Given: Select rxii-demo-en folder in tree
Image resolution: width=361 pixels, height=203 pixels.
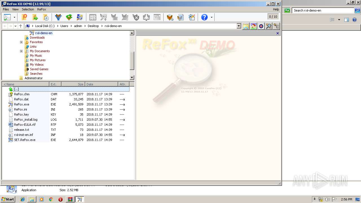Looking at the screenshot, I should click(x=44, y=33).
